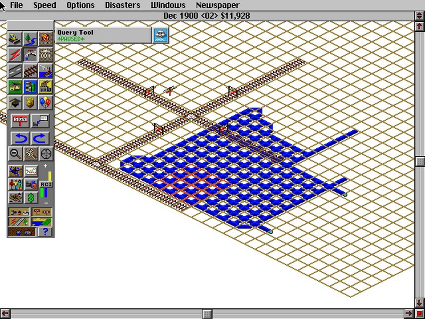Click the weather icon beside Query Tool
425x319 pixels.
160,35
